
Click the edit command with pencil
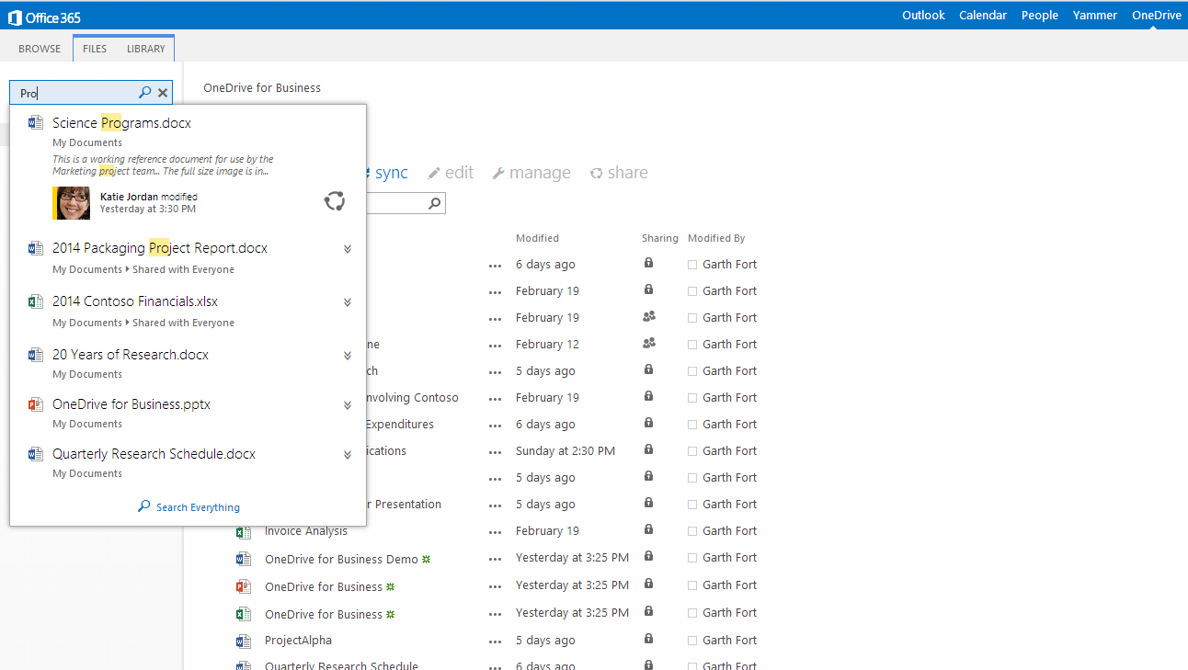[451, 173]
